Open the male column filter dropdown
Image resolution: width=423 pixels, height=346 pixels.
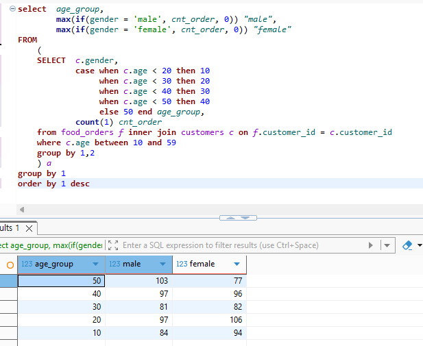162,264
